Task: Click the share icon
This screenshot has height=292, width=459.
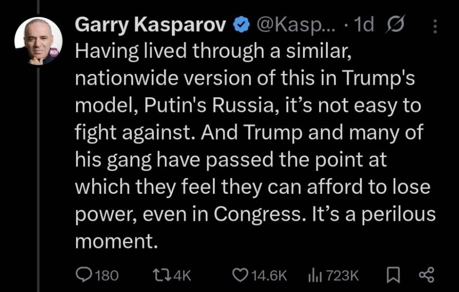Action: point(426,275)
